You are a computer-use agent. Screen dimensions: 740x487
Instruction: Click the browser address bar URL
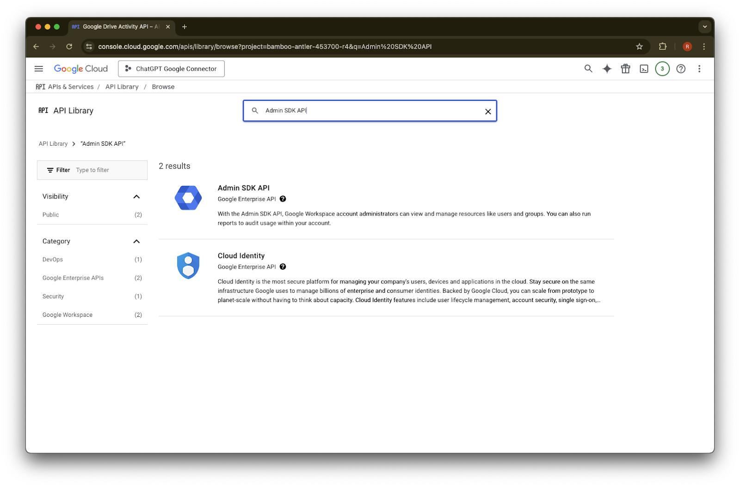(265, 47)
